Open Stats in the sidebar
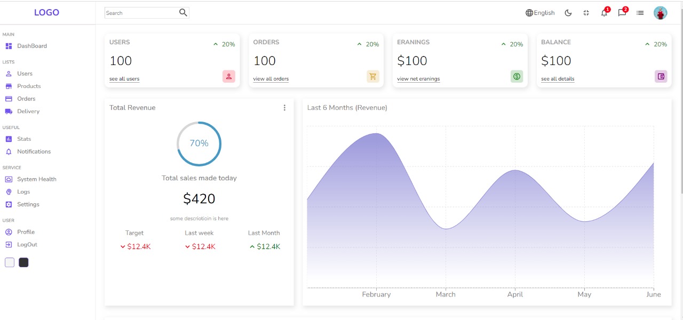The width and height of the screenshot is (683, 320). [x=24, y=139]
